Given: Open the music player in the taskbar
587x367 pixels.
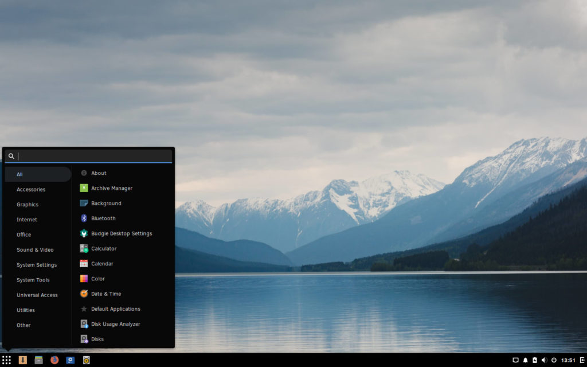Looking at the screenshot, I should (x=87, y=360).
